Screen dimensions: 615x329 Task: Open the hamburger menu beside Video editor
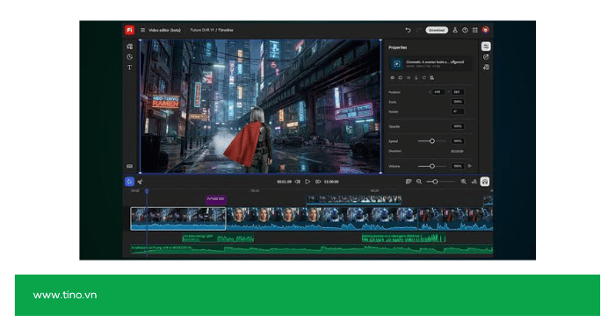point(142,30)
